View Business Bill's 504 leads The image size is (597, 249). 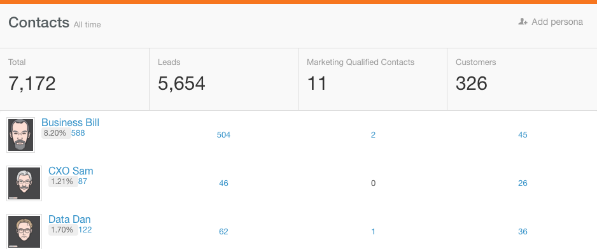click(x=223, y=135)
